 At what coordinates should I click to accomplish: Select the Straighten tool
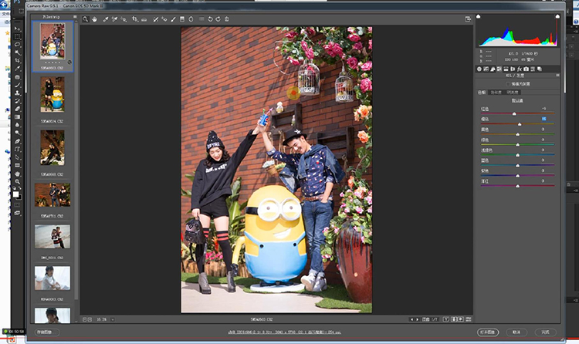point(144,19)
